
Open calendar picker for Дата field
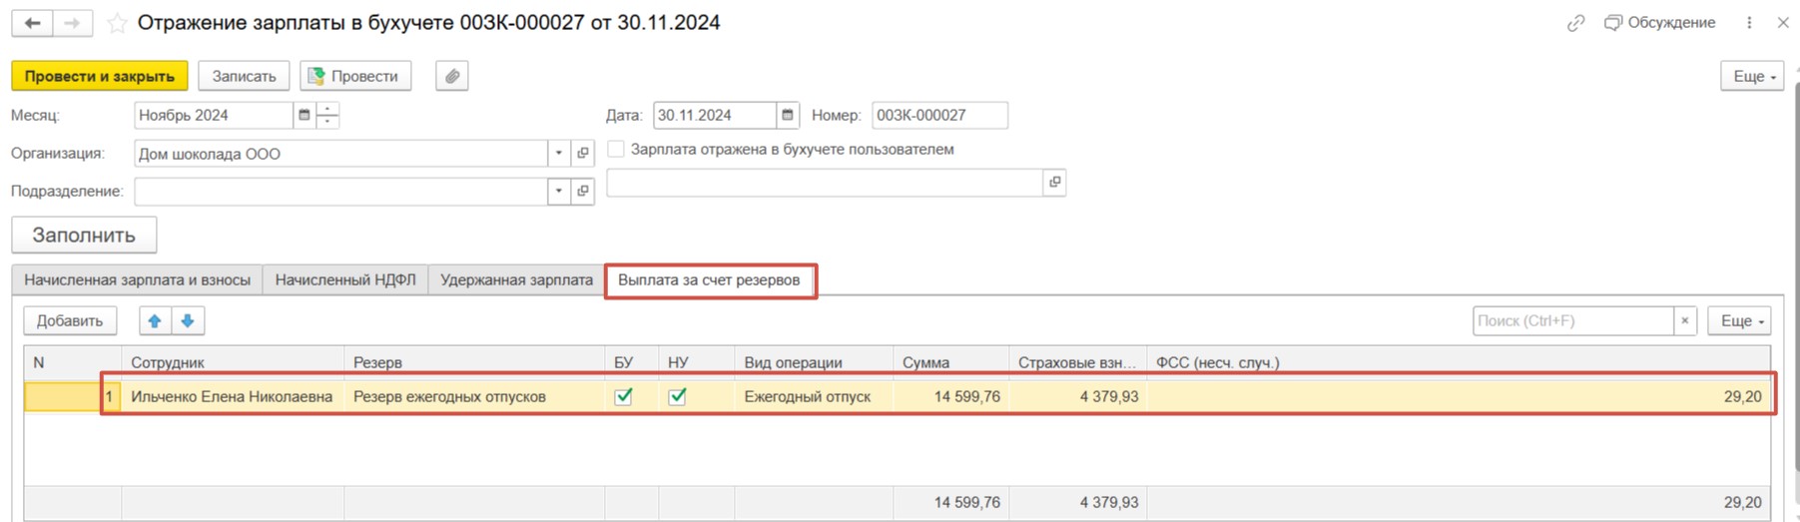(788, 116)
